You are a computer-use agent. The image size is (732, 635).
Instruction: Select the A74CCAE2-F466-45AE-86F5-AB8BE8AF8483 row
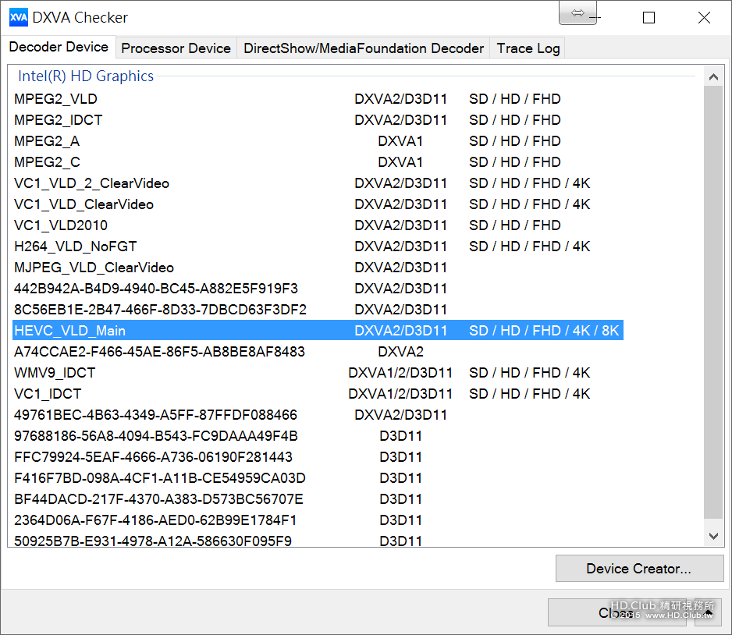318,352
